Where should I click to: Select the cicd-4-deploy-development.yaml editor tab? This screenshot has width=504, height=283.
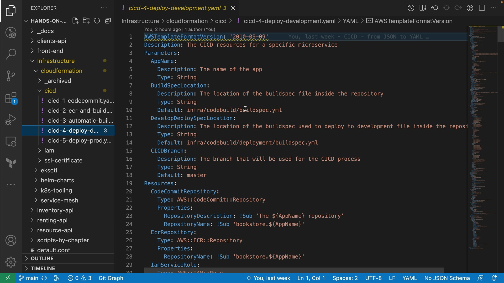click(174, 8)
